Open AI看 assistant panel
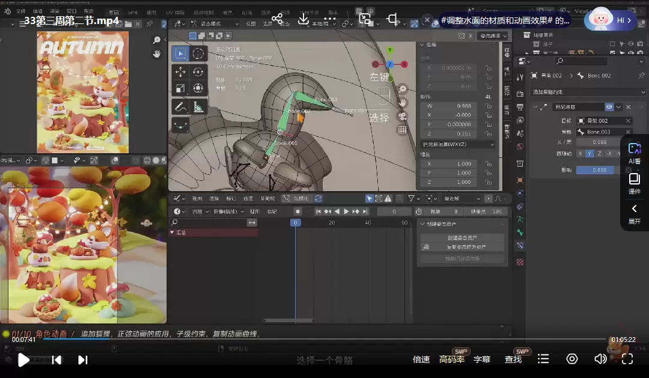Viewport: 649px width, 378px height. [634, 153]
